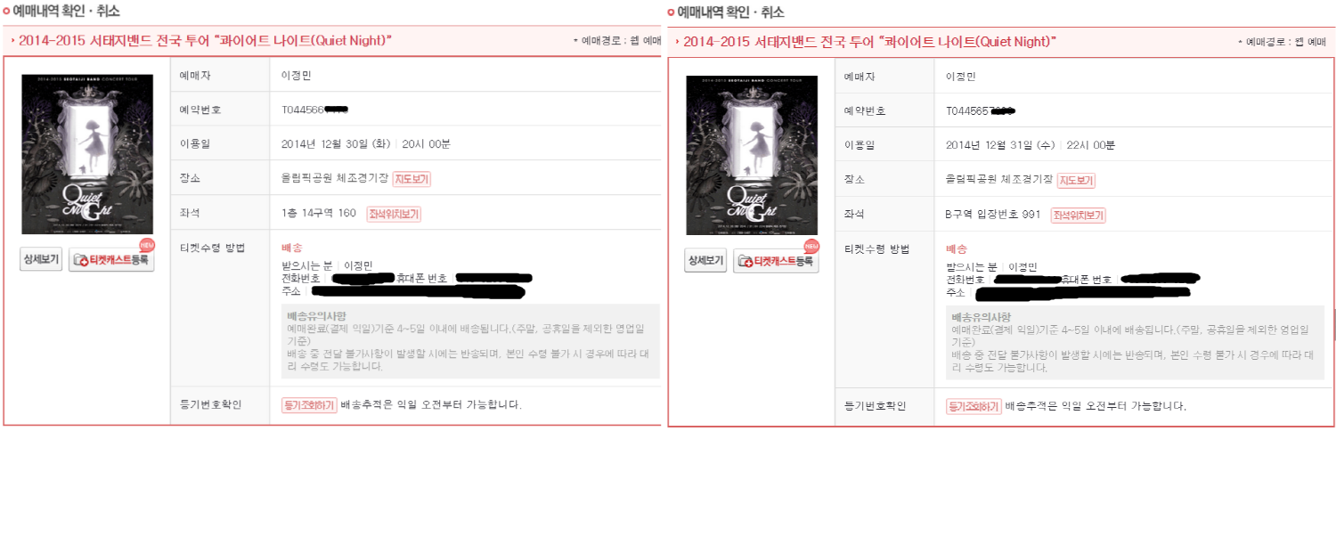Viewport: 1336px width, 537px height.
Task: Click red arrow bullet before right title
Action: click(x=677, y=42)
